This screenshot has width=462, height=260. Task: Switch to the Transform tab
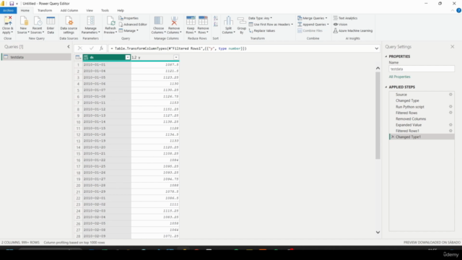[x=45, y=10]
